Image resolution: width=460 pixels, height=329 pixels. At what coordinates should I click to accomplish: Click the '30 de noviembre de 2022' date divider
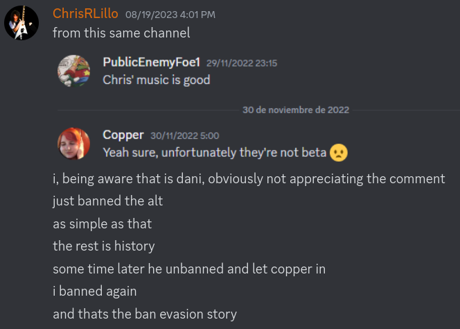[296, 110]
